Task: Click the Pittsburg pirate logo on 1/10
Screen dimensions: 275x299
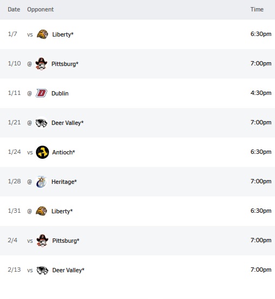Action: (x=41, y=64)
